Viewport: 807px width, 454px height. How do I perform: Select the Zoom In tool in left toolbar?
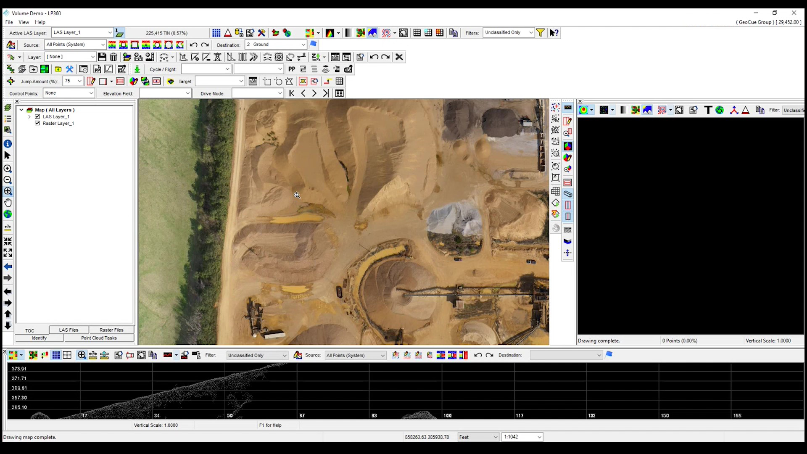(x=8, y=169)
